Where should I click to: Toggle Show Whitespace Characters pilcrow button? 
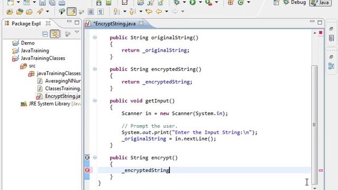pos(100,12)
